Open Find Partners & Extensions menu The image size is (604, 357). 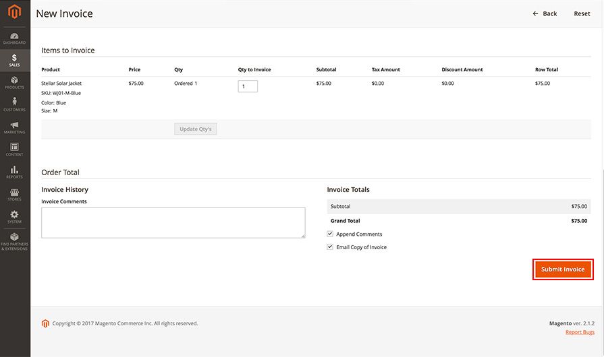click(15, 242)
